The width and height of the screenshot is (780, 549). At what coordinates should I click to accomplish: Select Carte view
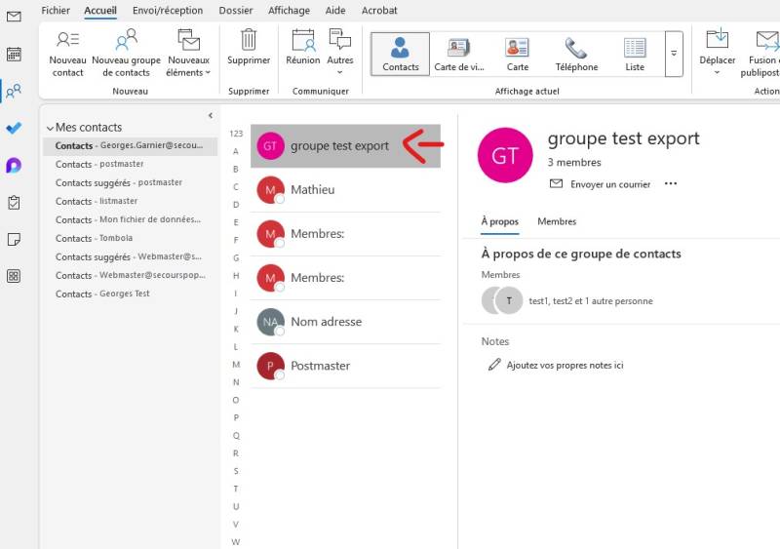(x=518, y=55)
